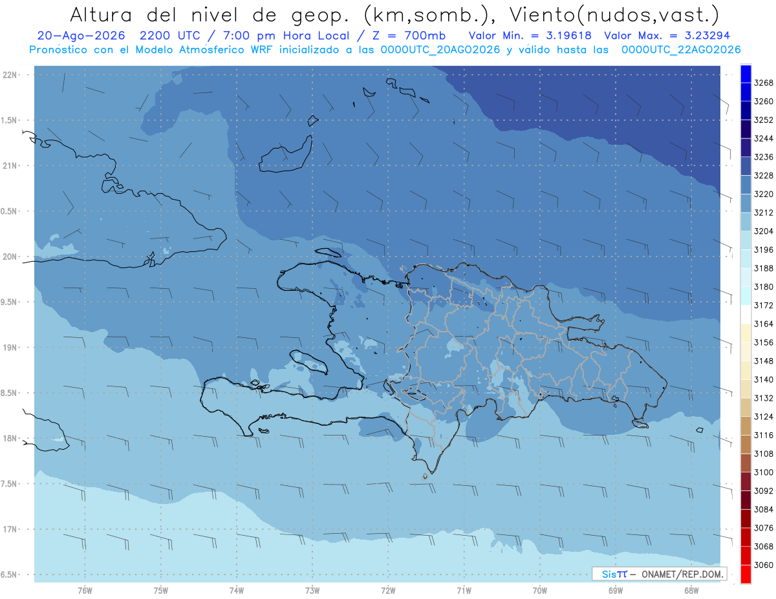Select the 'Z = 700mb' level label
The height and width of the screenshot is (599, 776).
[x=405, y=36]
